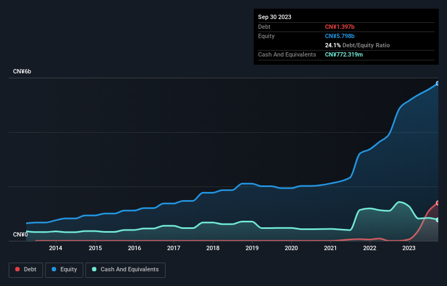Toggle the Equity series legend button

tap(64, 270)
